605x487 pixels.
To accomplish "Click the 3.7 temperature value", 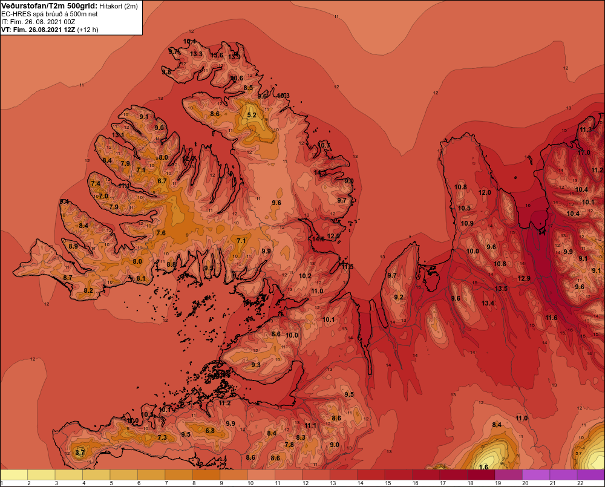I will [80, 453].
